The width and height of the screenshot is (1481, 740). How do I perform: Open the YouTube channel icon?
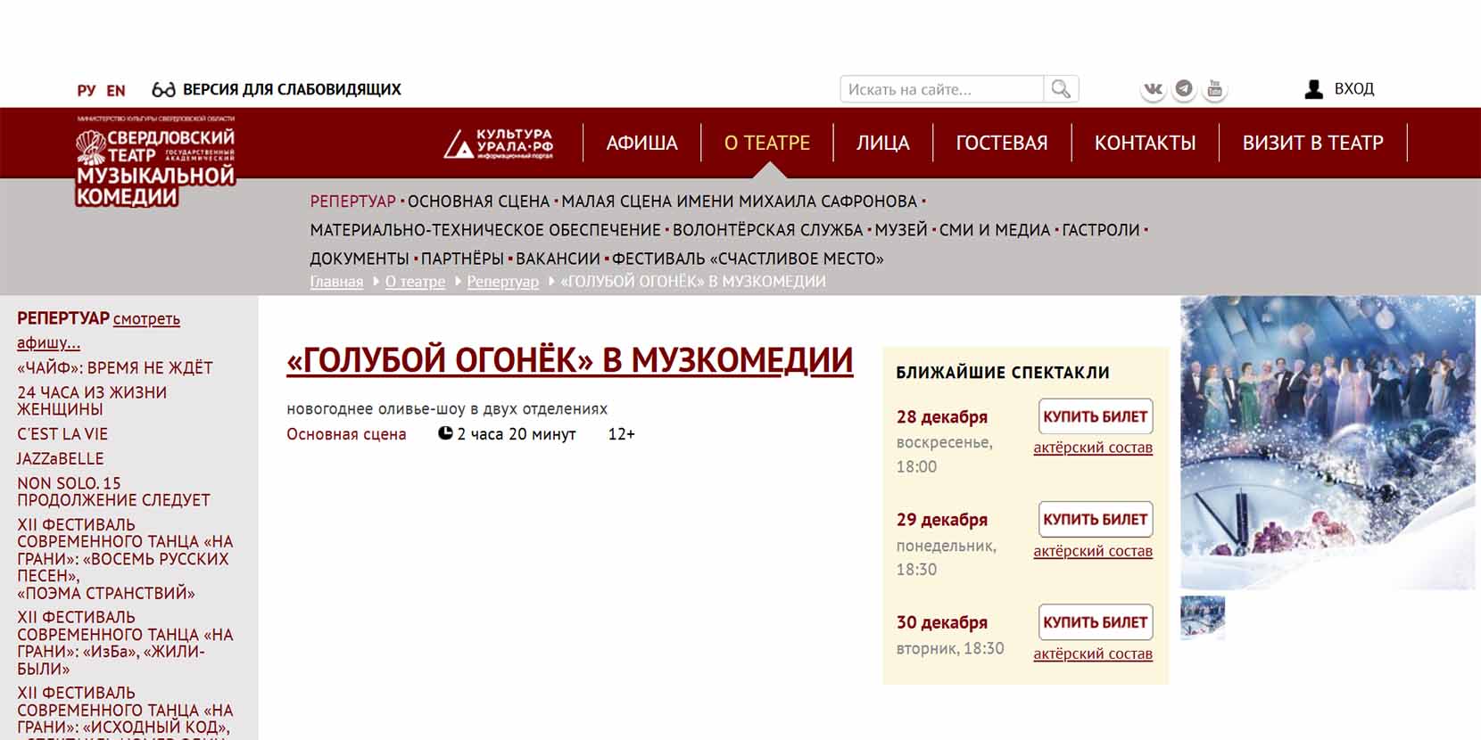(1214, 89)
